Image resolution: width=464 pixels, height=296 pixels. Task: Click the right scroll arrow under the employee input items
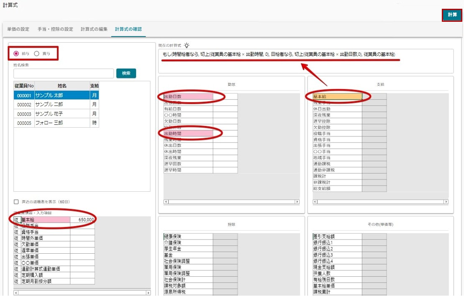point(148,293)
